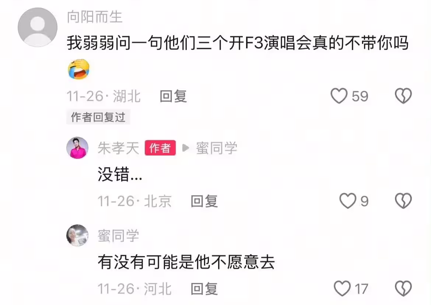Dislike 向阳而生's comment using broken heart
The image size is (431, 305).
click(403, 96)
